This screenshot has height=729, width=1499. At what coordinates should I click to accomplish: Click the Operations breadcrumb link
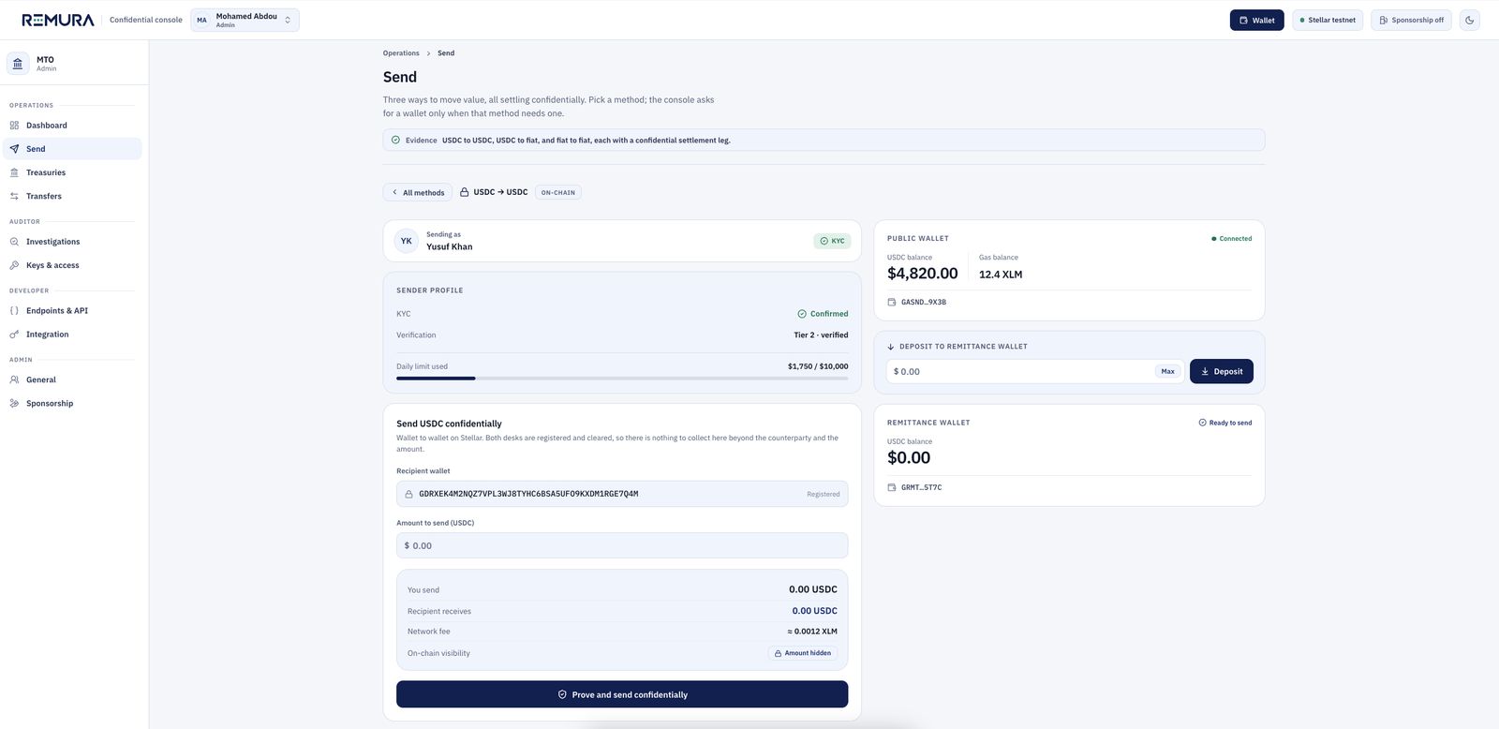tap(401, 53)
